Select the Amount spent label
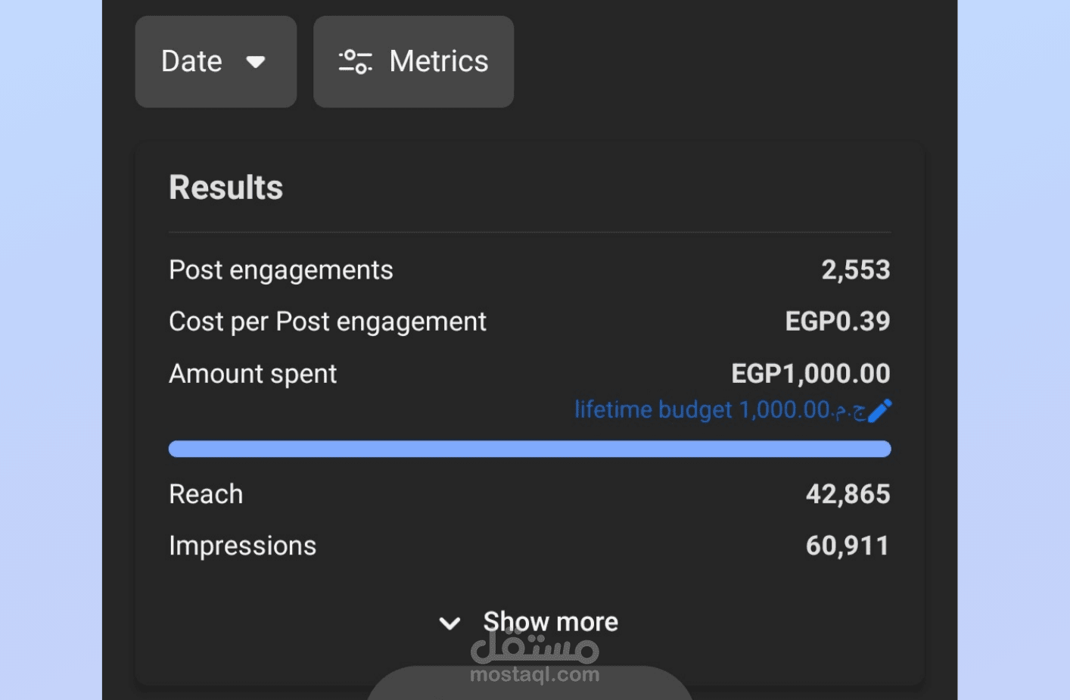 pyautogui.click(x=253, y=374)
